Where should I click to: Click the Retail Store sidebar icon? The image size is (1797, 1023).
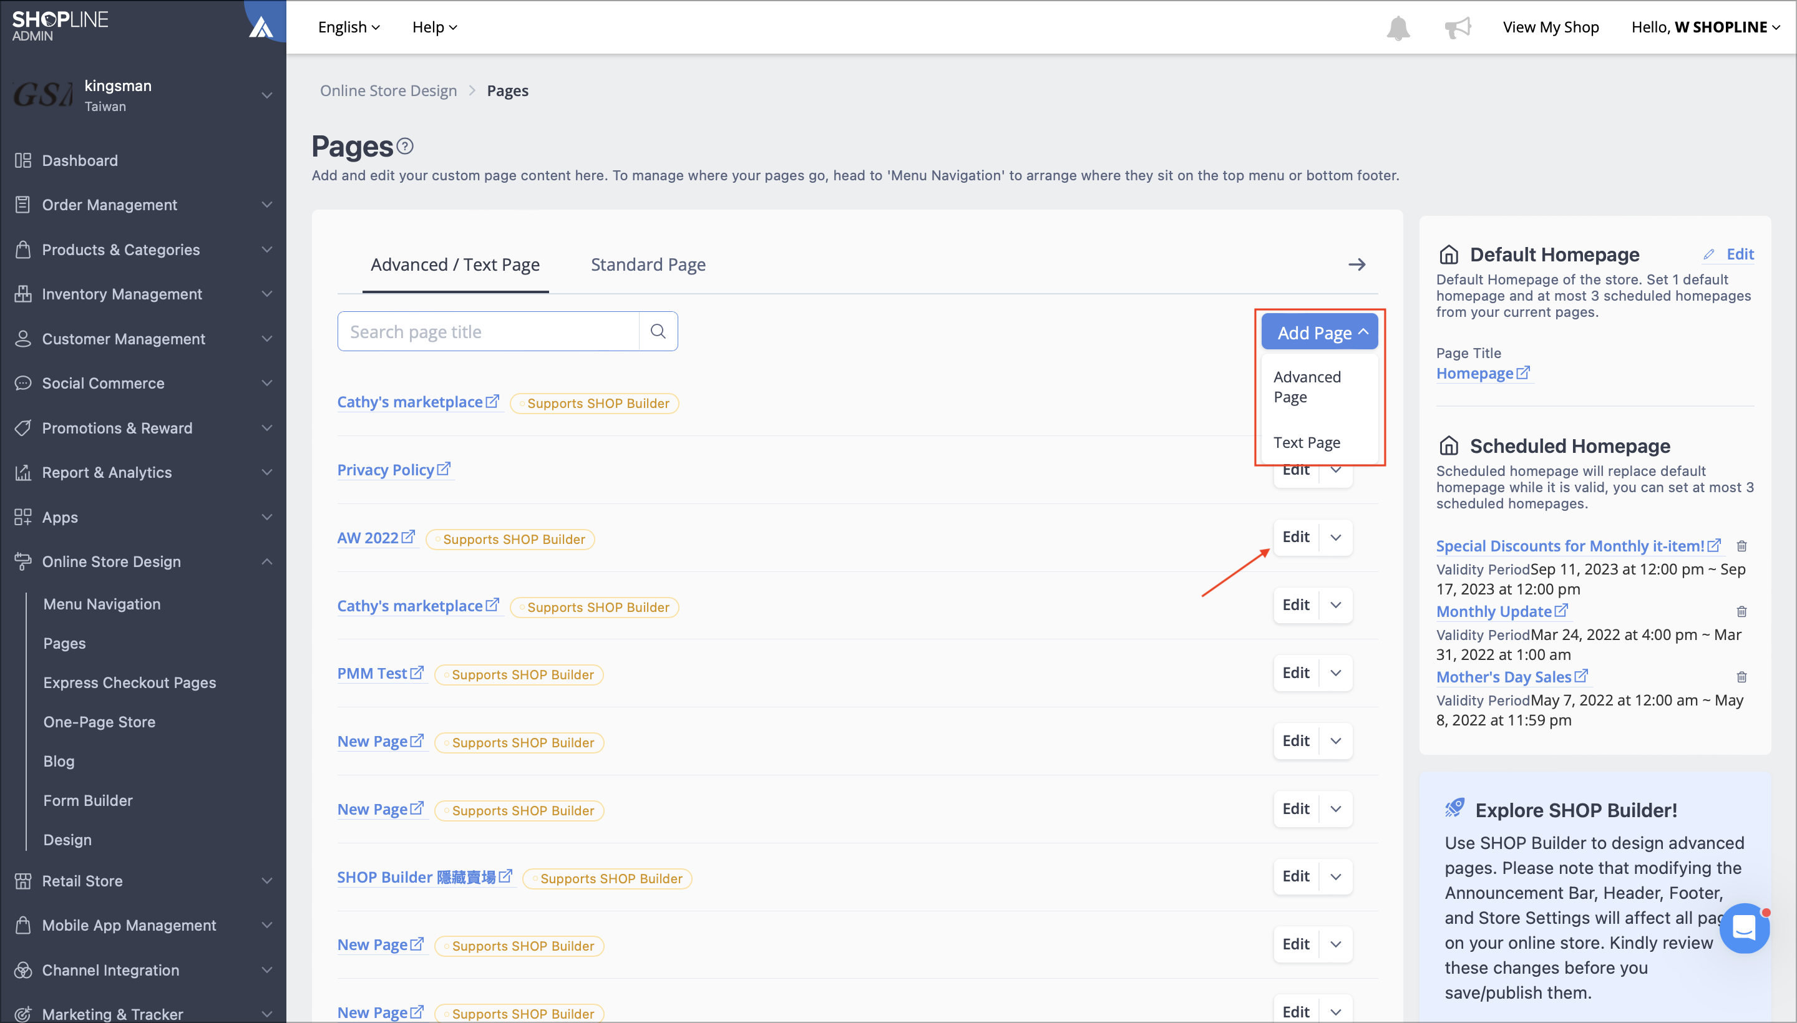pyautogui.click(x=23, y=880)
